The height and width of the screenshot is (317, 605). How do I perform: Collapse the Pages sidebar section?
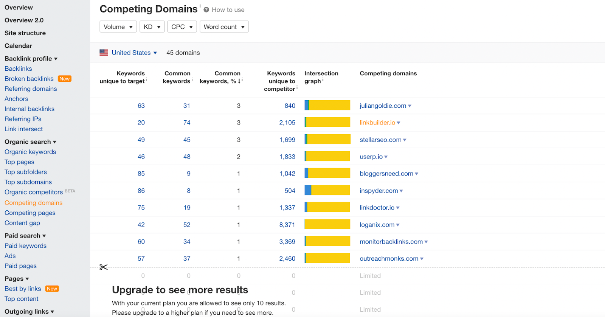point(17,279)
